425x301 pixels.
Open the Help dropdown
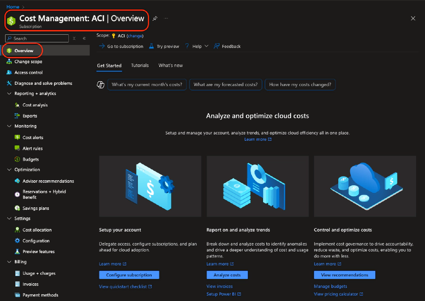pyautogui.click(x=197, y=46)
